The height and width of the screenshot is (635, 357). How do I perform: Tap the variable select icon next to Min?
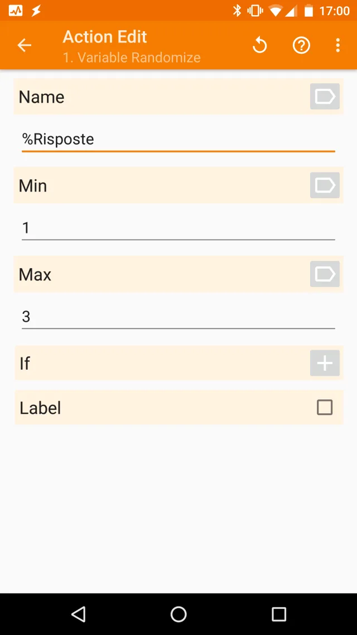pyautogui.click(x=324, y=185)
